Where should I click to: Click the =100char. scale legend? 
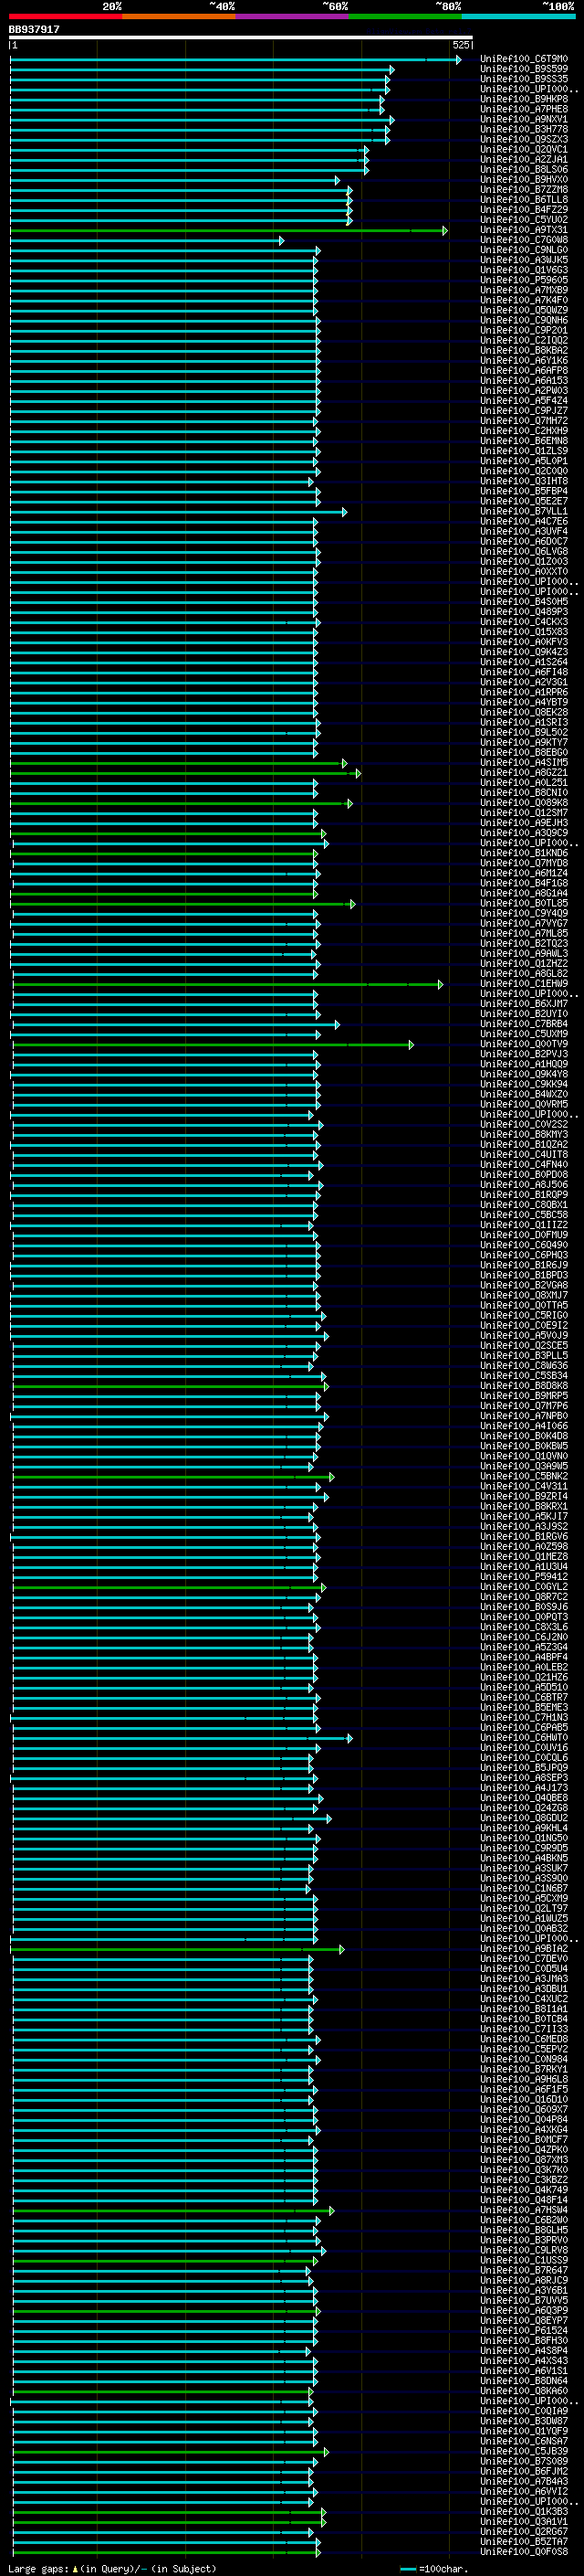click(434, 2568)
